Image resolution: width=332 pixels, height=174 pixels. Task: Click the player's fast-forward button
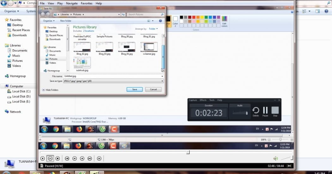pos(82,158)
